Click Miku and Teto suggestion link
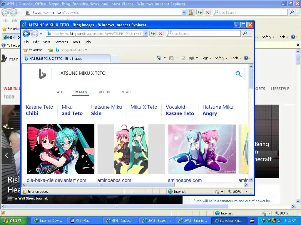Image resolution: width=301 pixels, height=225 pixels. (72, 110)
